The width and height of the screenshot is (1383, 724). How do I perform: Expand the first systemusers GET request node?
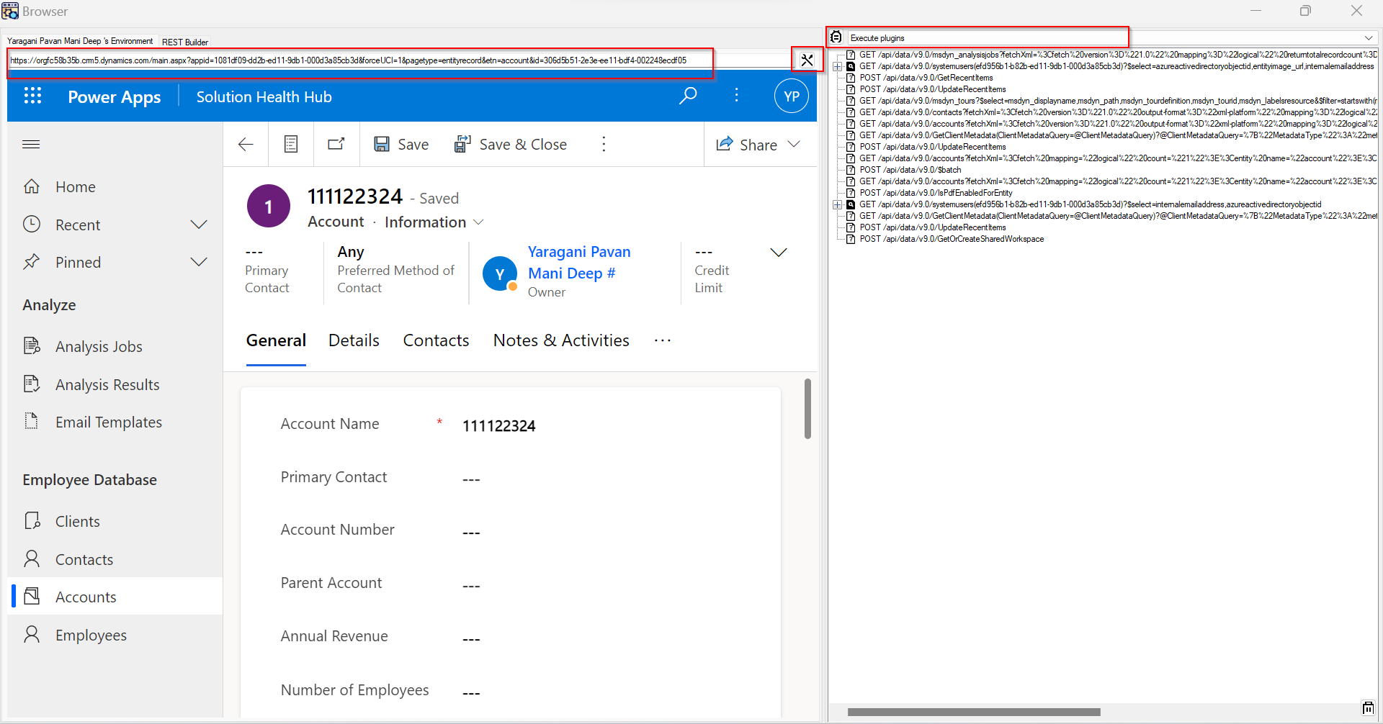click(838, 66)
